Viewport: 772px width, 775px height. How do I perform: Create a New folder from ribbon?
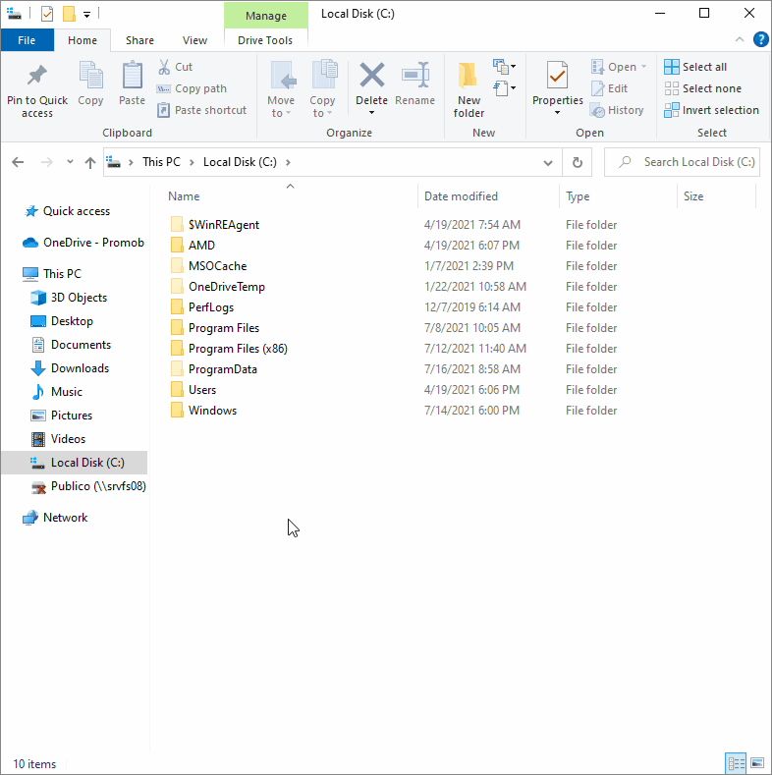(x=469, y=90)
